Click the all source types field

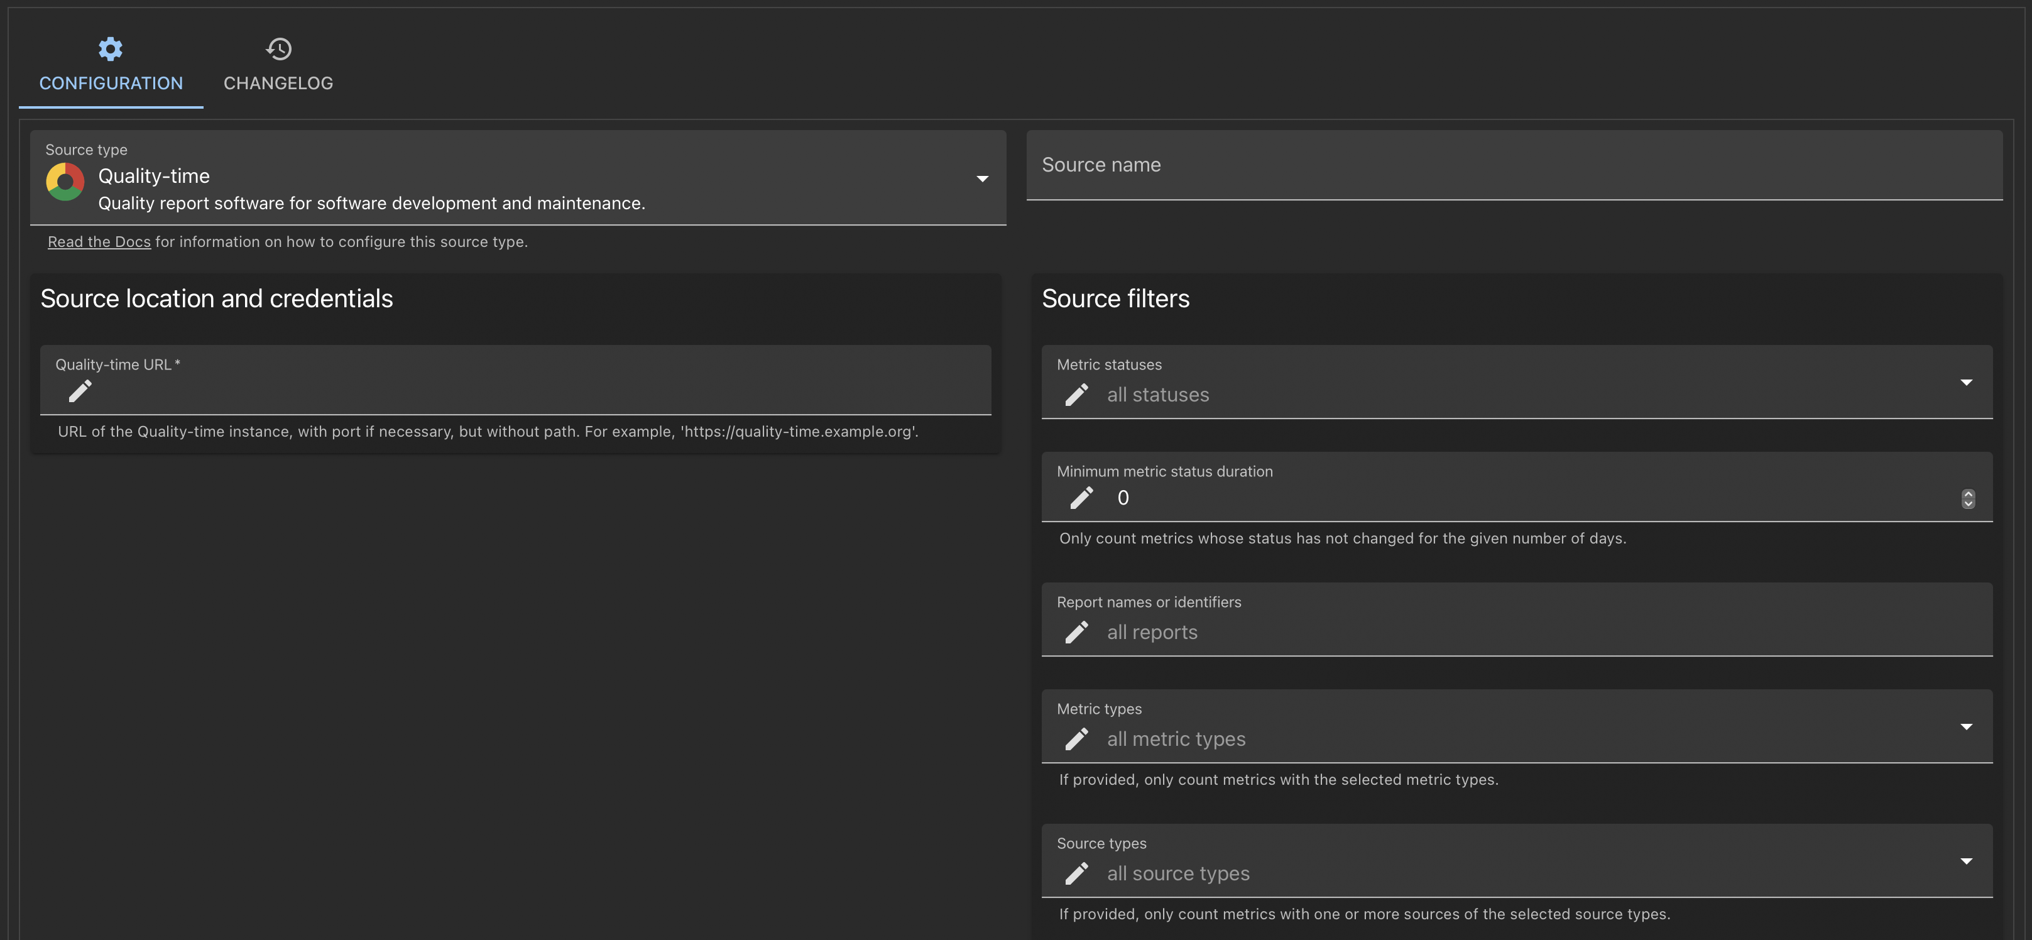coord(1517,861)
